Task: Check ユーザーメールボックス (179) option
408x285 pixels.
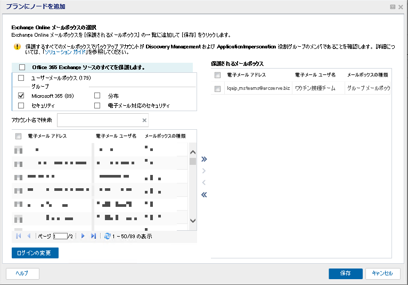Action: tap(21, 78)
